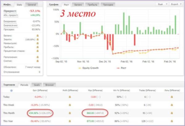Viewport: 185px width, 126px height.
Task: Open the Browser tab in trading panel
Action: coord(49,85)
